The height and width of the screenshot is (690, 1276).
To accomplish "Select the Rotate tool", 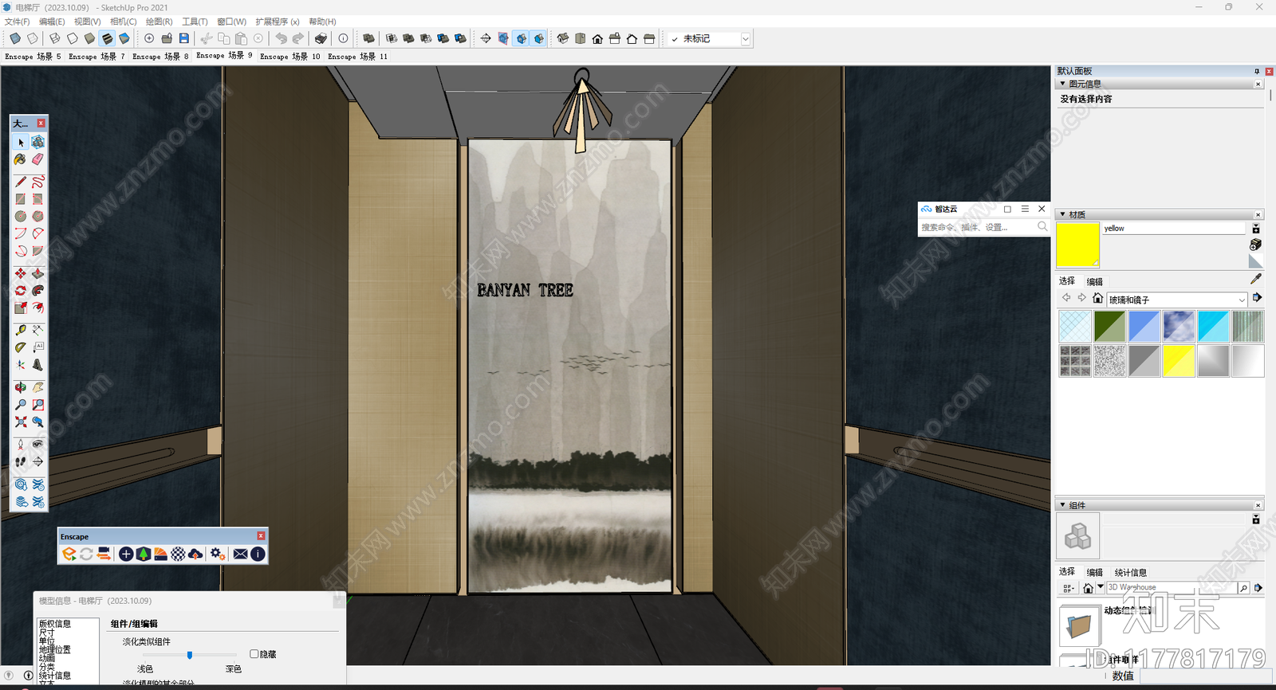I will 21,291.
